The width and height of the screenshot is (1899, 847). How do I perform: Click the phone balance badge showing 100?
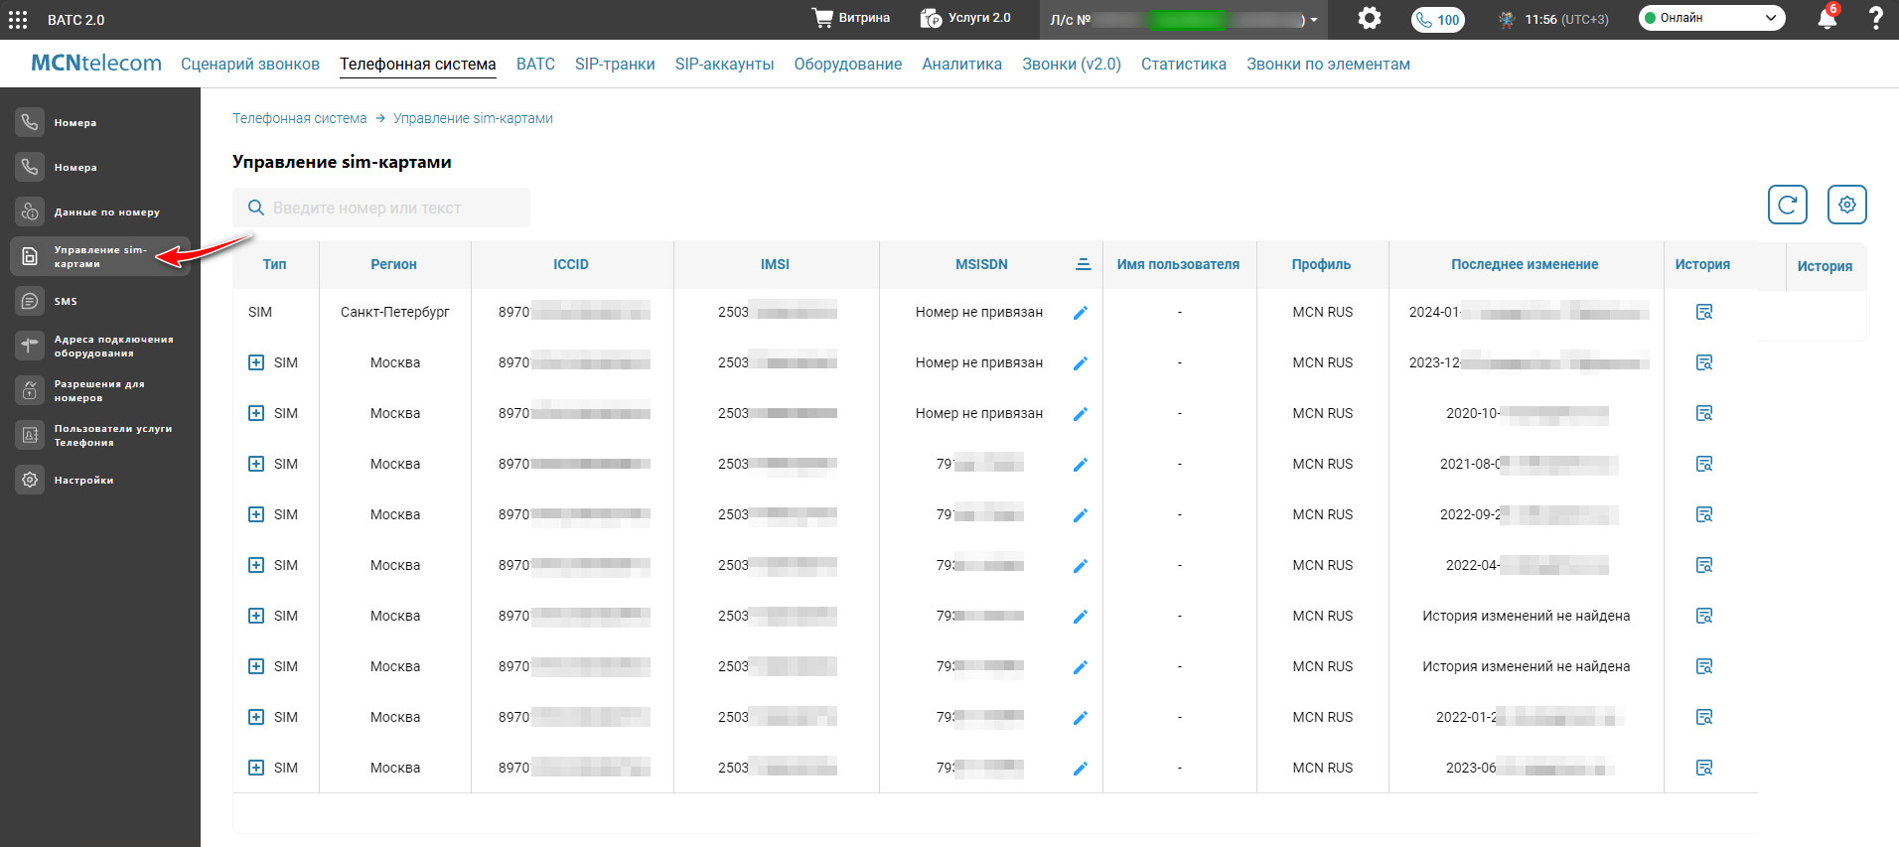click(x=1437, y=20)
